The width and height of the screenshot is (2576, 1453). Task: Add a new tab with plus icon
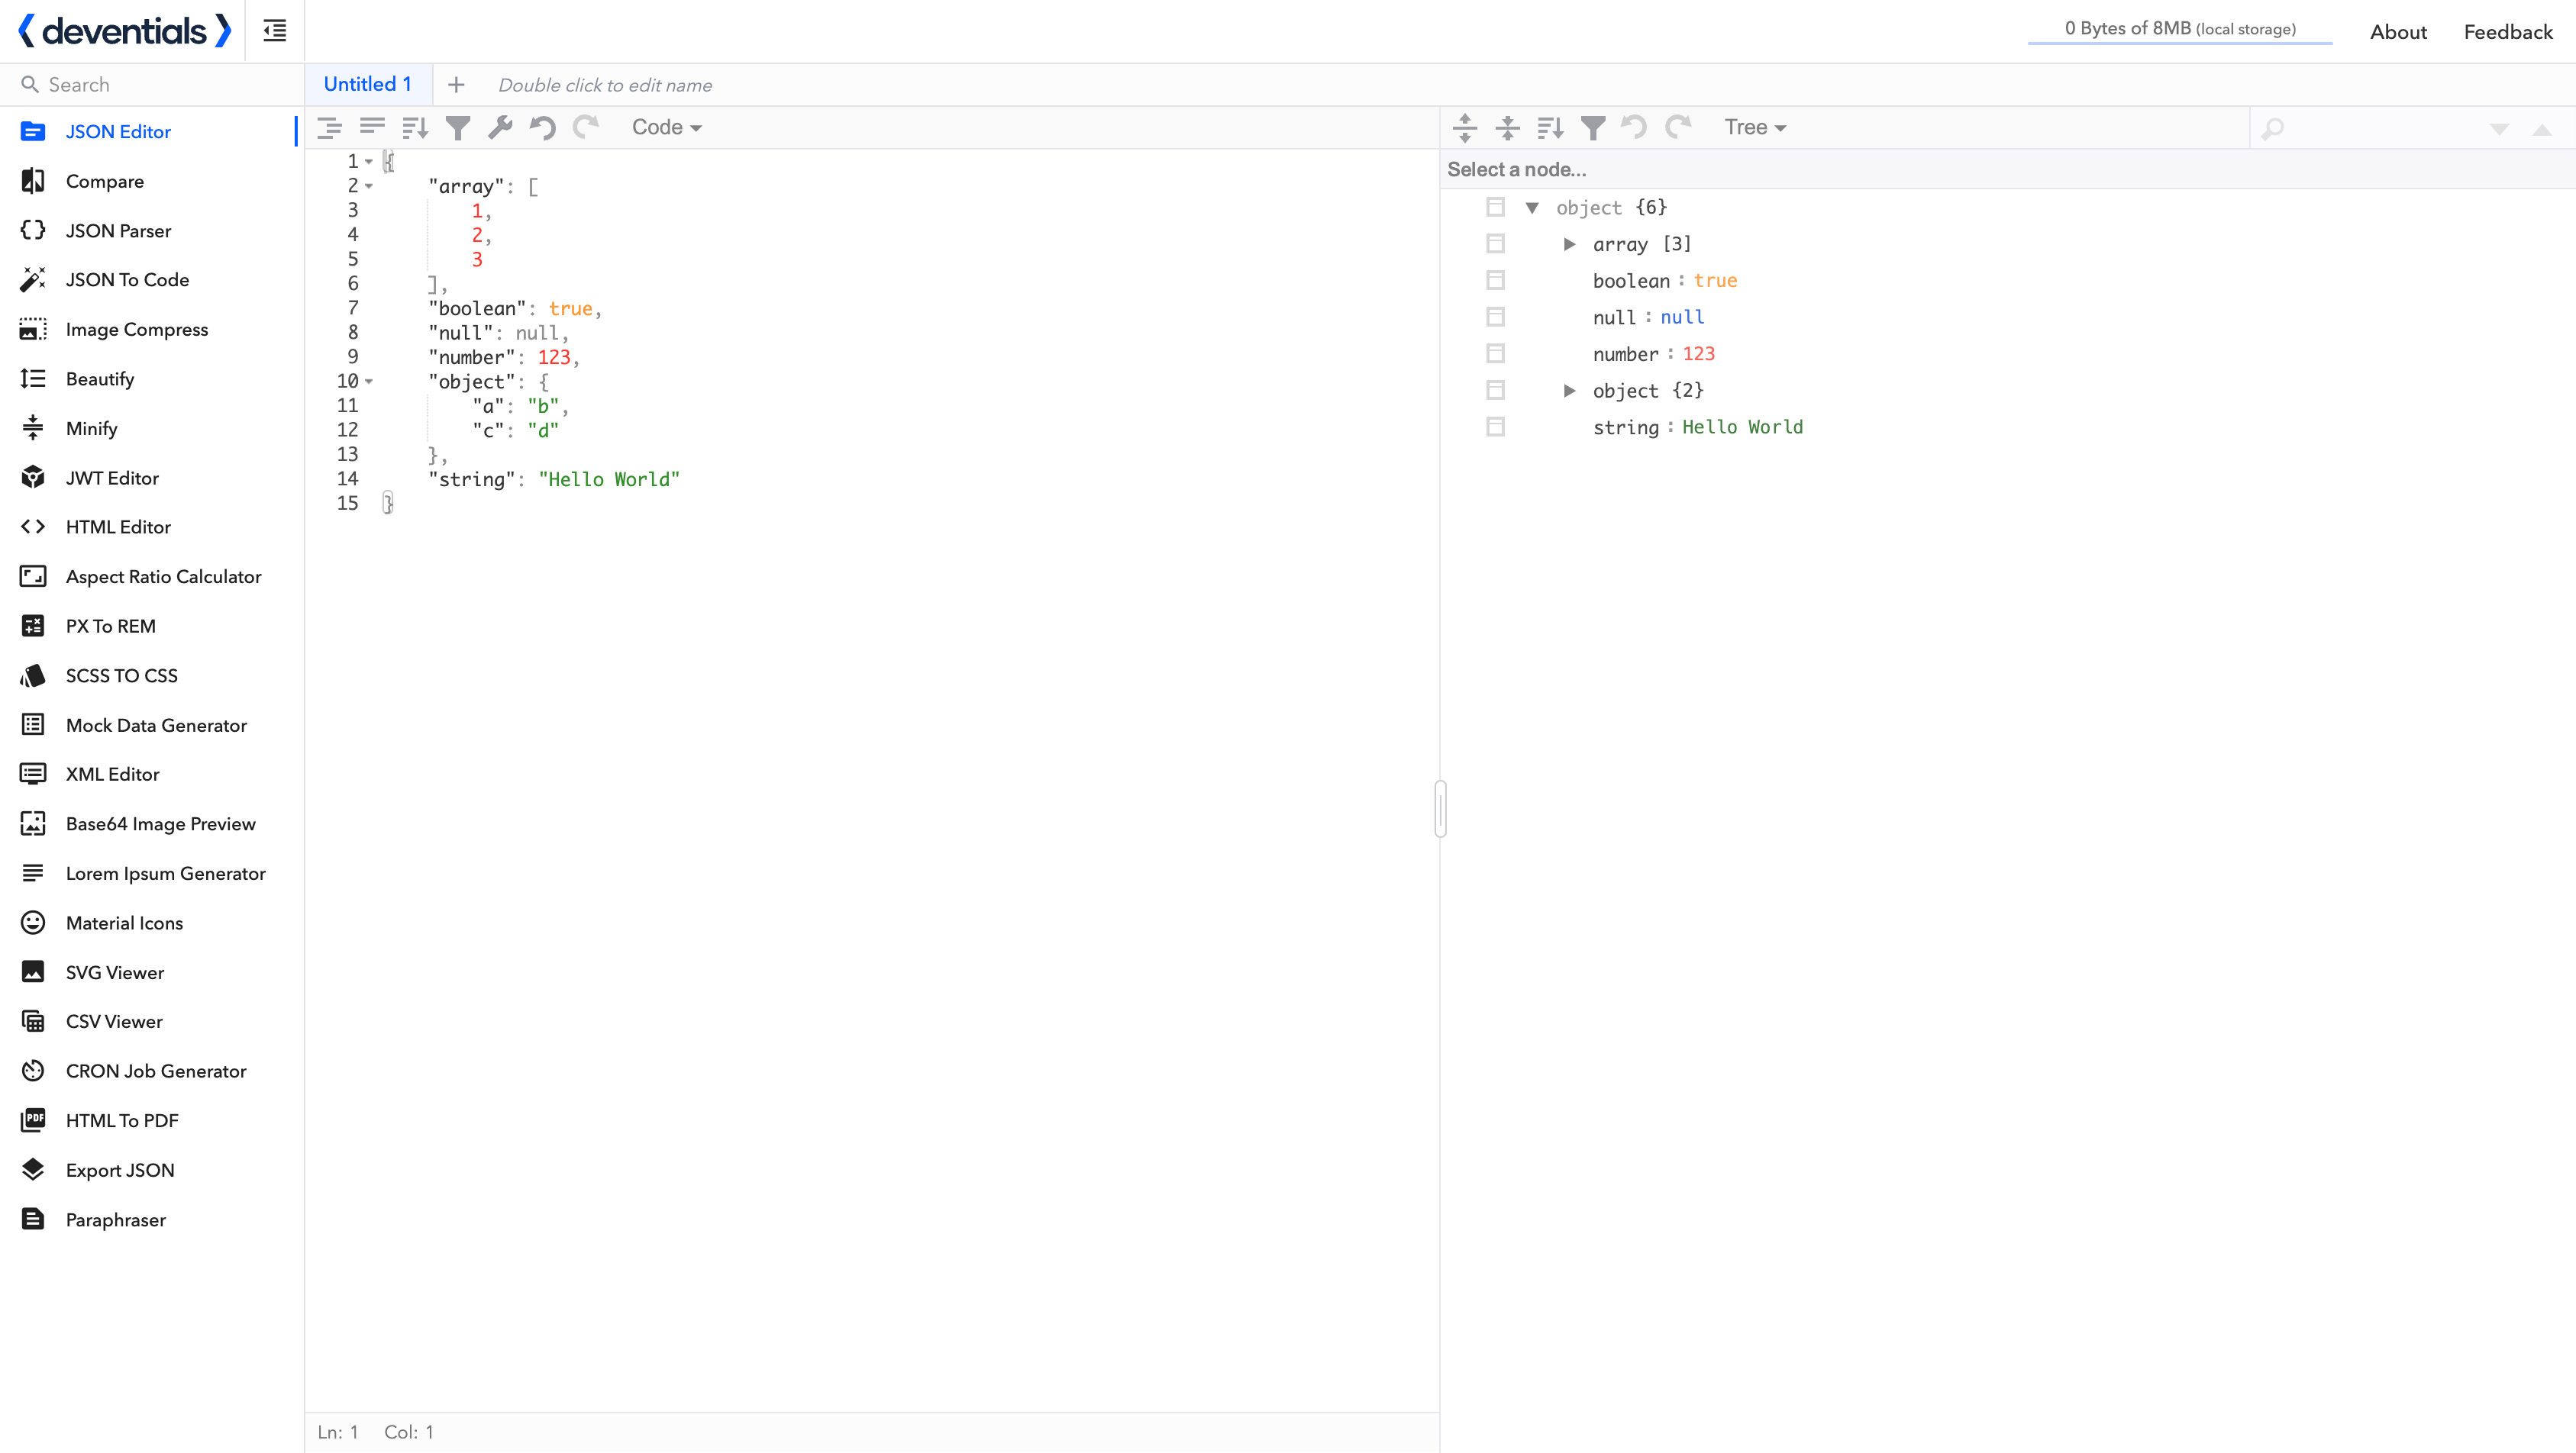[x=456, y=85]
